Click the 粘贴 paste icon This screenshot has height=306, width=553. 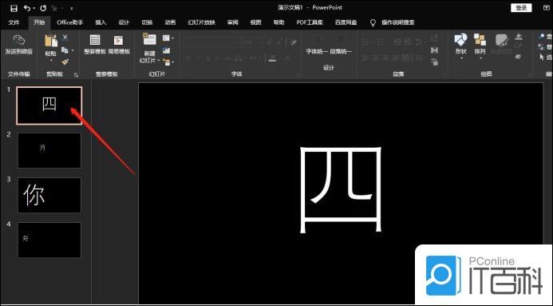51,41
